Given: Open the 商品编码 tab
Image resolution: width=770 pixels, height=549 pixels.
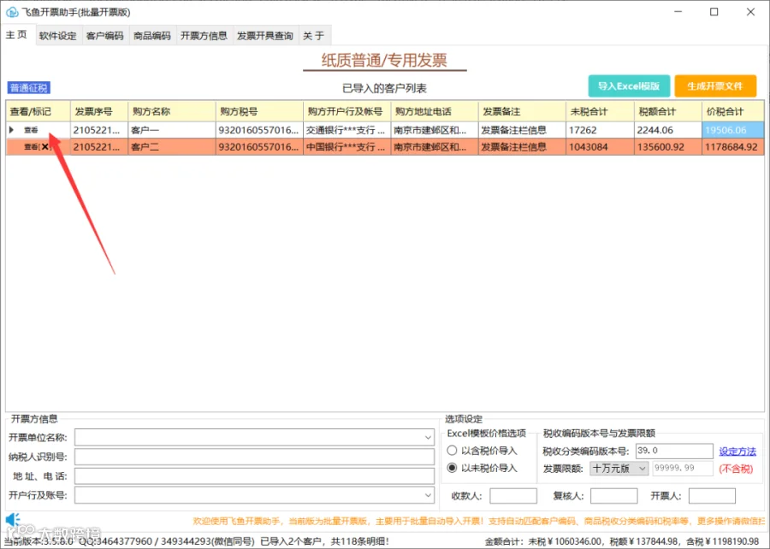Looking at the screenshot, I should (x=151, y=36).
